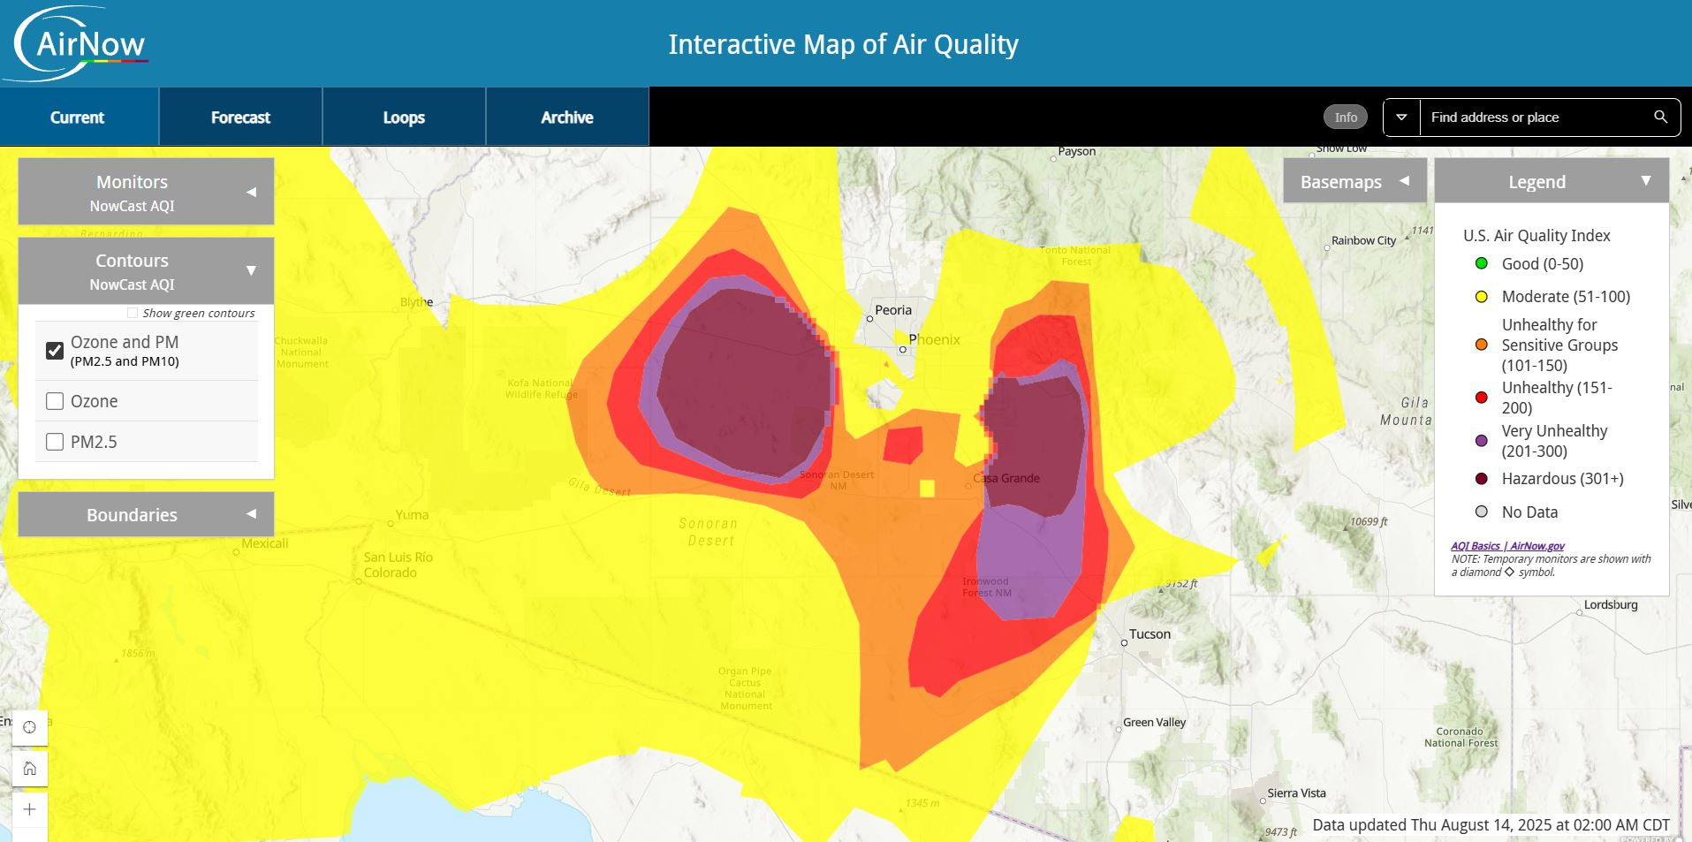Click the Mexicali label
The height and width of the screenshot is (842, 1692).
tap(264, 543)
